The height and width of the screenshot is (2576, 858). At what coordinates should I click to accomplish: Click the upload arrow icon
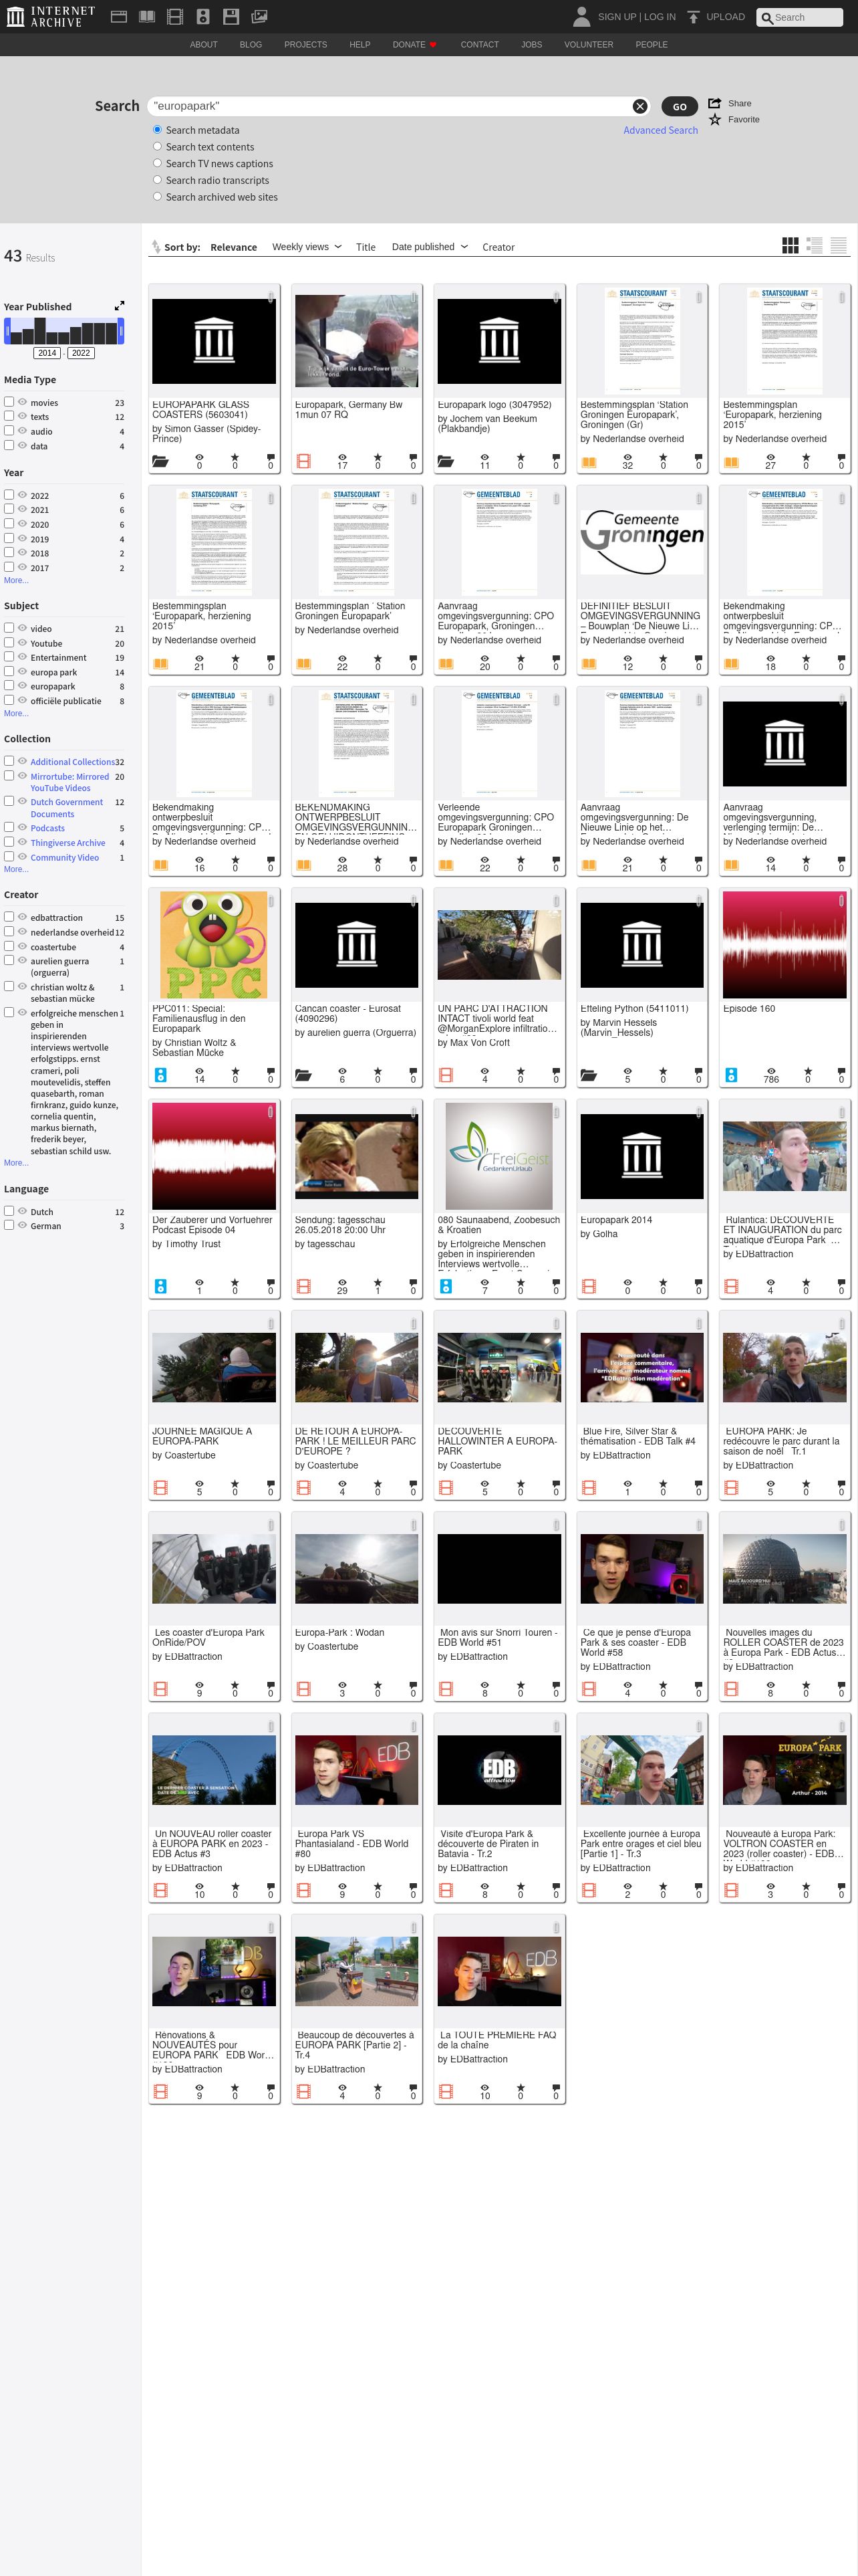(693, 17)
